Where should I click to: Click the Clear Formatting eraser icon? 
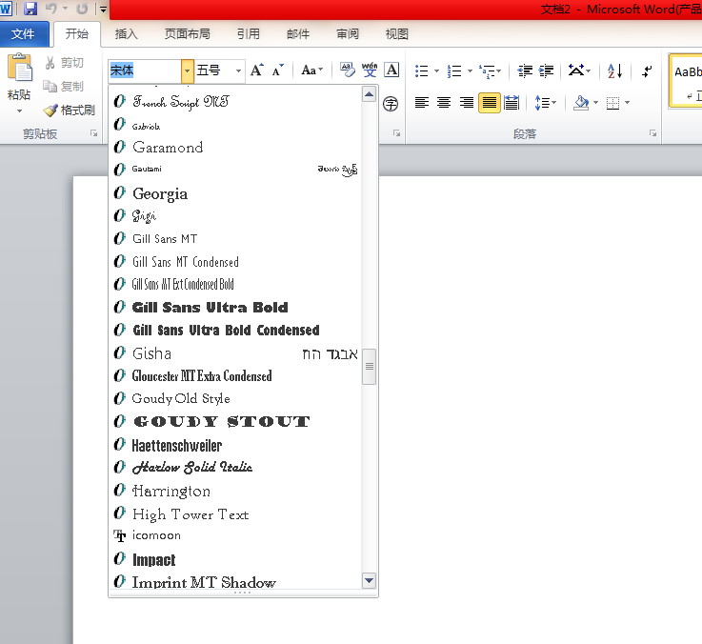(x=348, y=70)
